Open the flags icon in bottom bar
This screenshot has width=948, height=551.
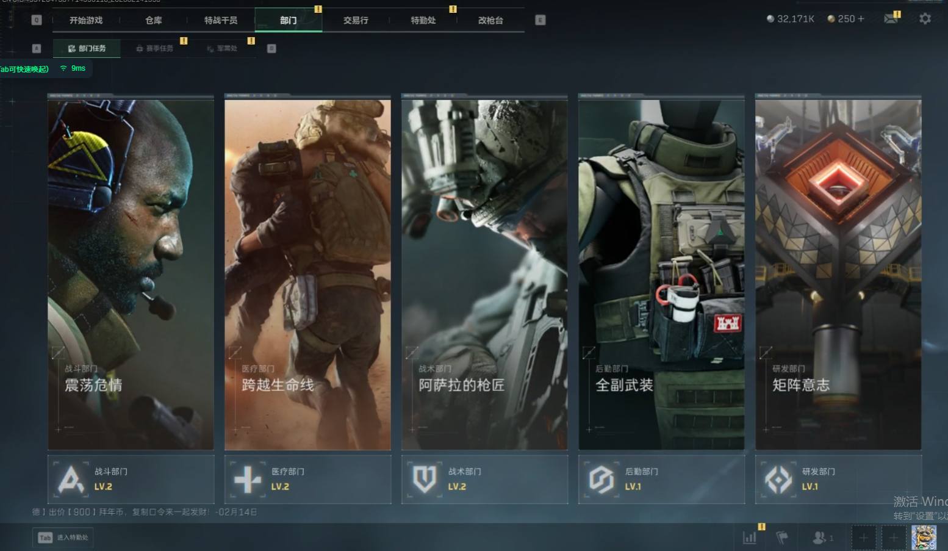pos(781,538)
